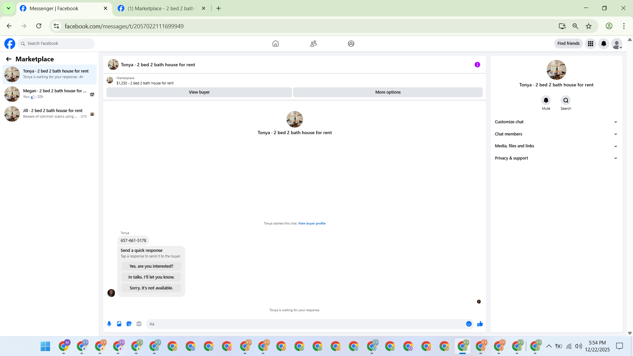
Task: Open the emoji picker in composer
Action: [468, 324]
